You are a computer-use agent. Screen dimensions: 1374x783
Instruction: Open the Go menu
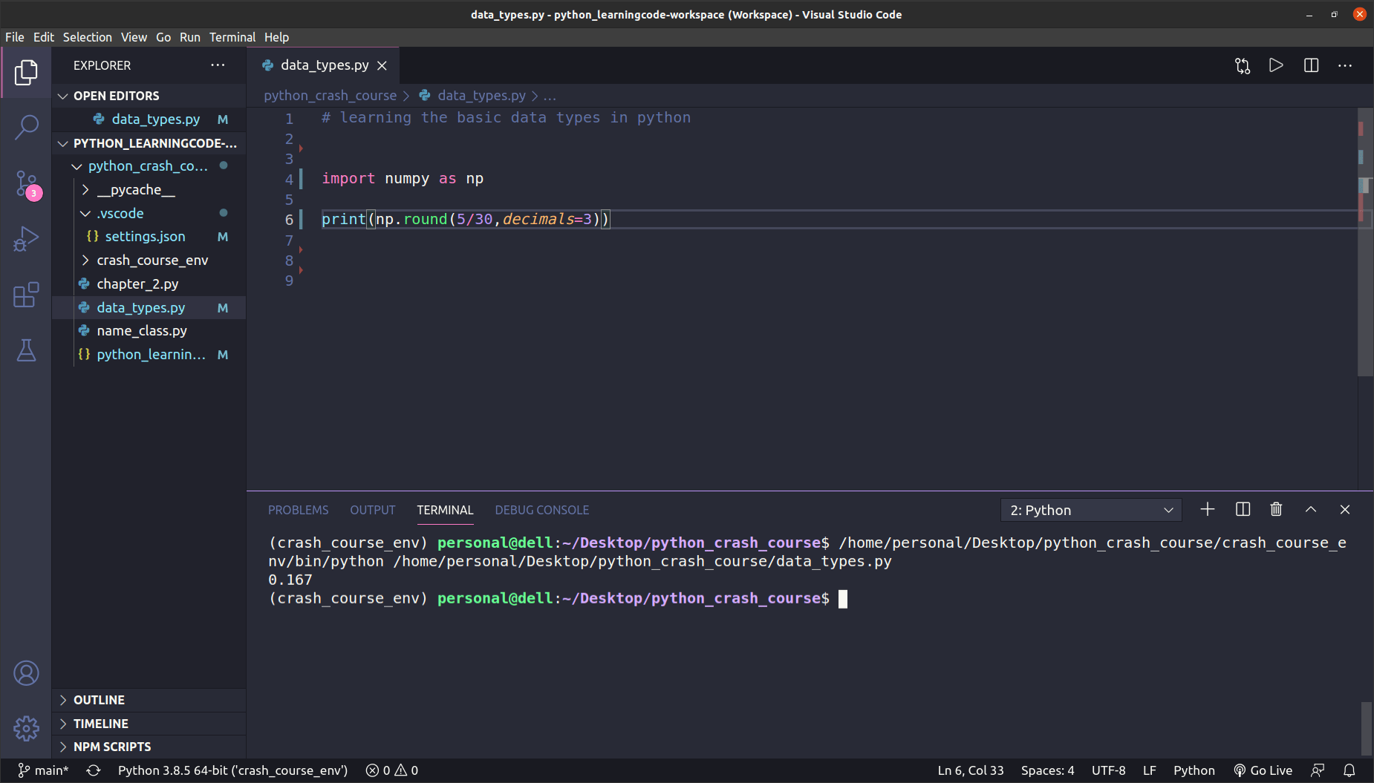[163, 37]
